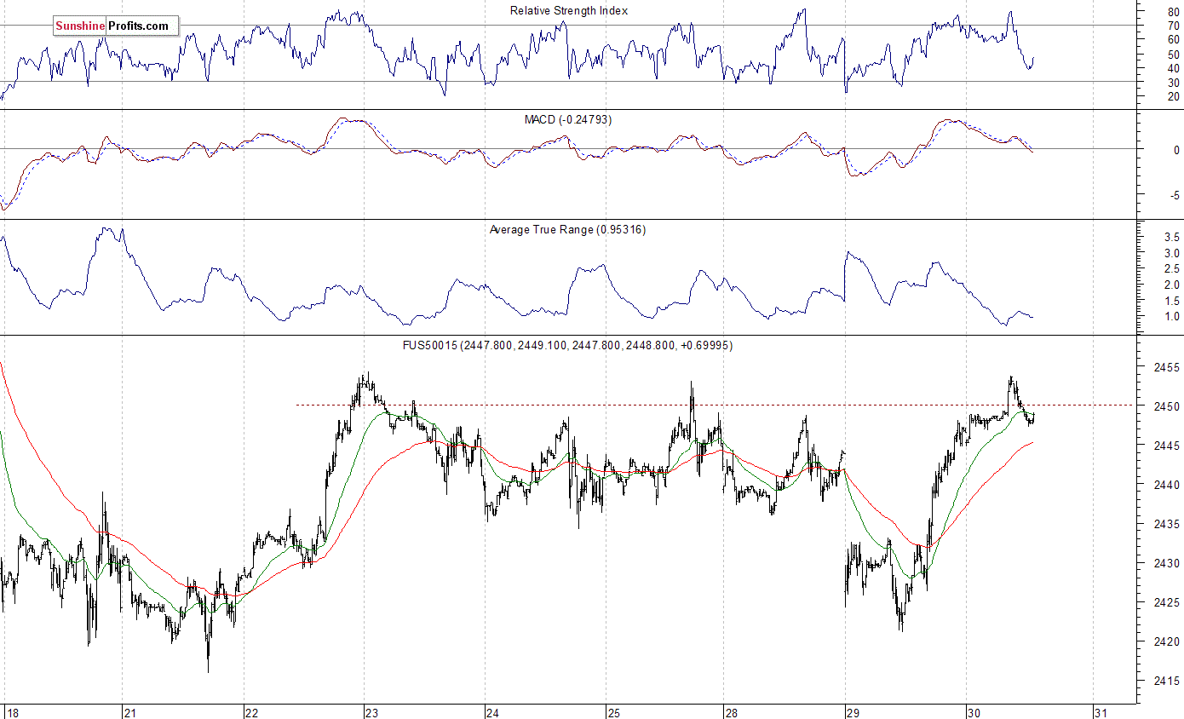The image size is (1184, 719).
Task: Click the date label 22 on the time axis
Action: coord(251,711)
